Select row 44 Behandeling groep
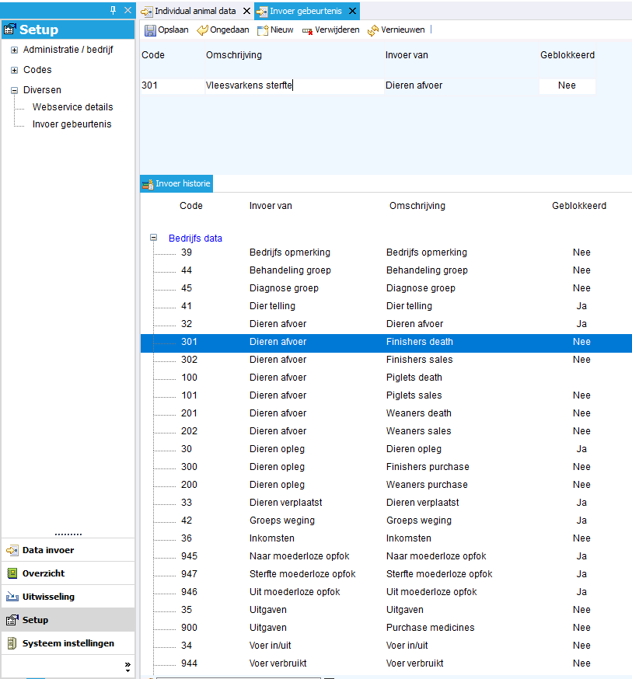The image size is (632, 679). tap(386, 270)
